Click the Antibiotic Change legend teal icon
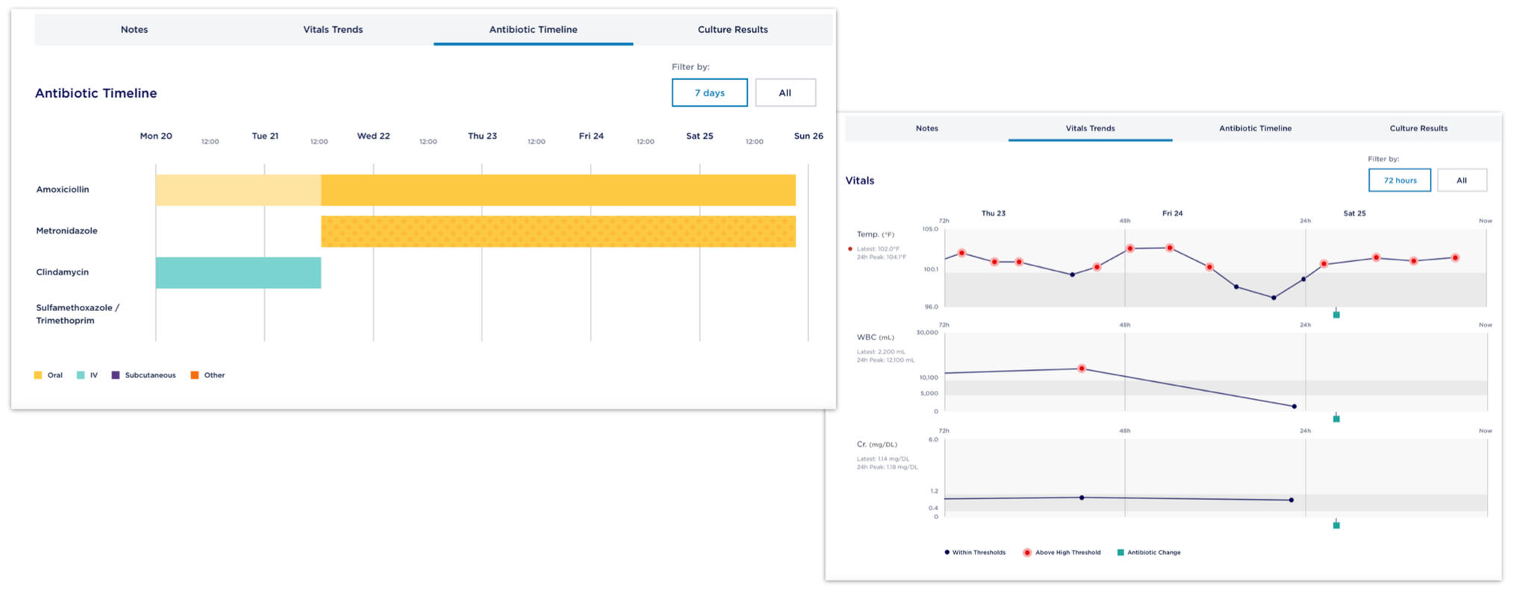Screen dimensions: 1522x599 [1120, 553]
